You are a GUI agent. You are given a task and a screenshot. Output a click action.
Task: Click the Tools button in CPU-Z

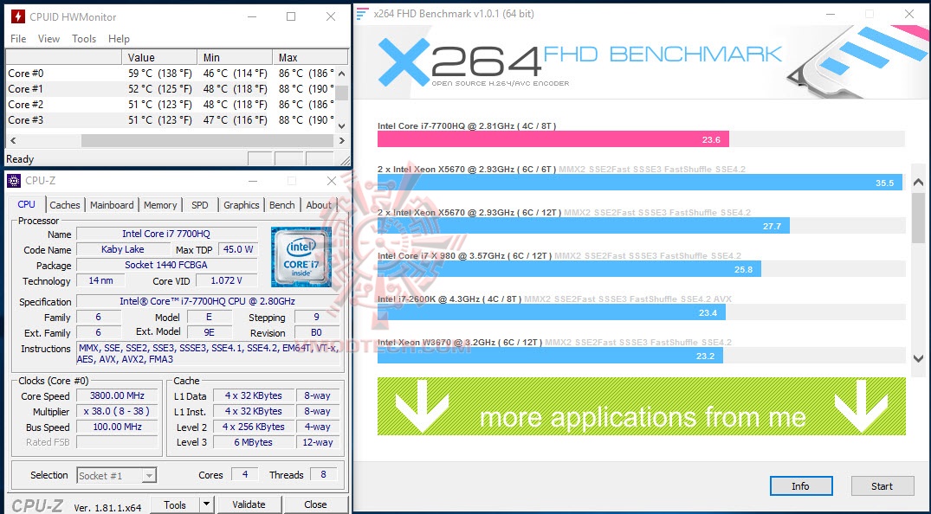pyautogui.click(x=175, y=504)
